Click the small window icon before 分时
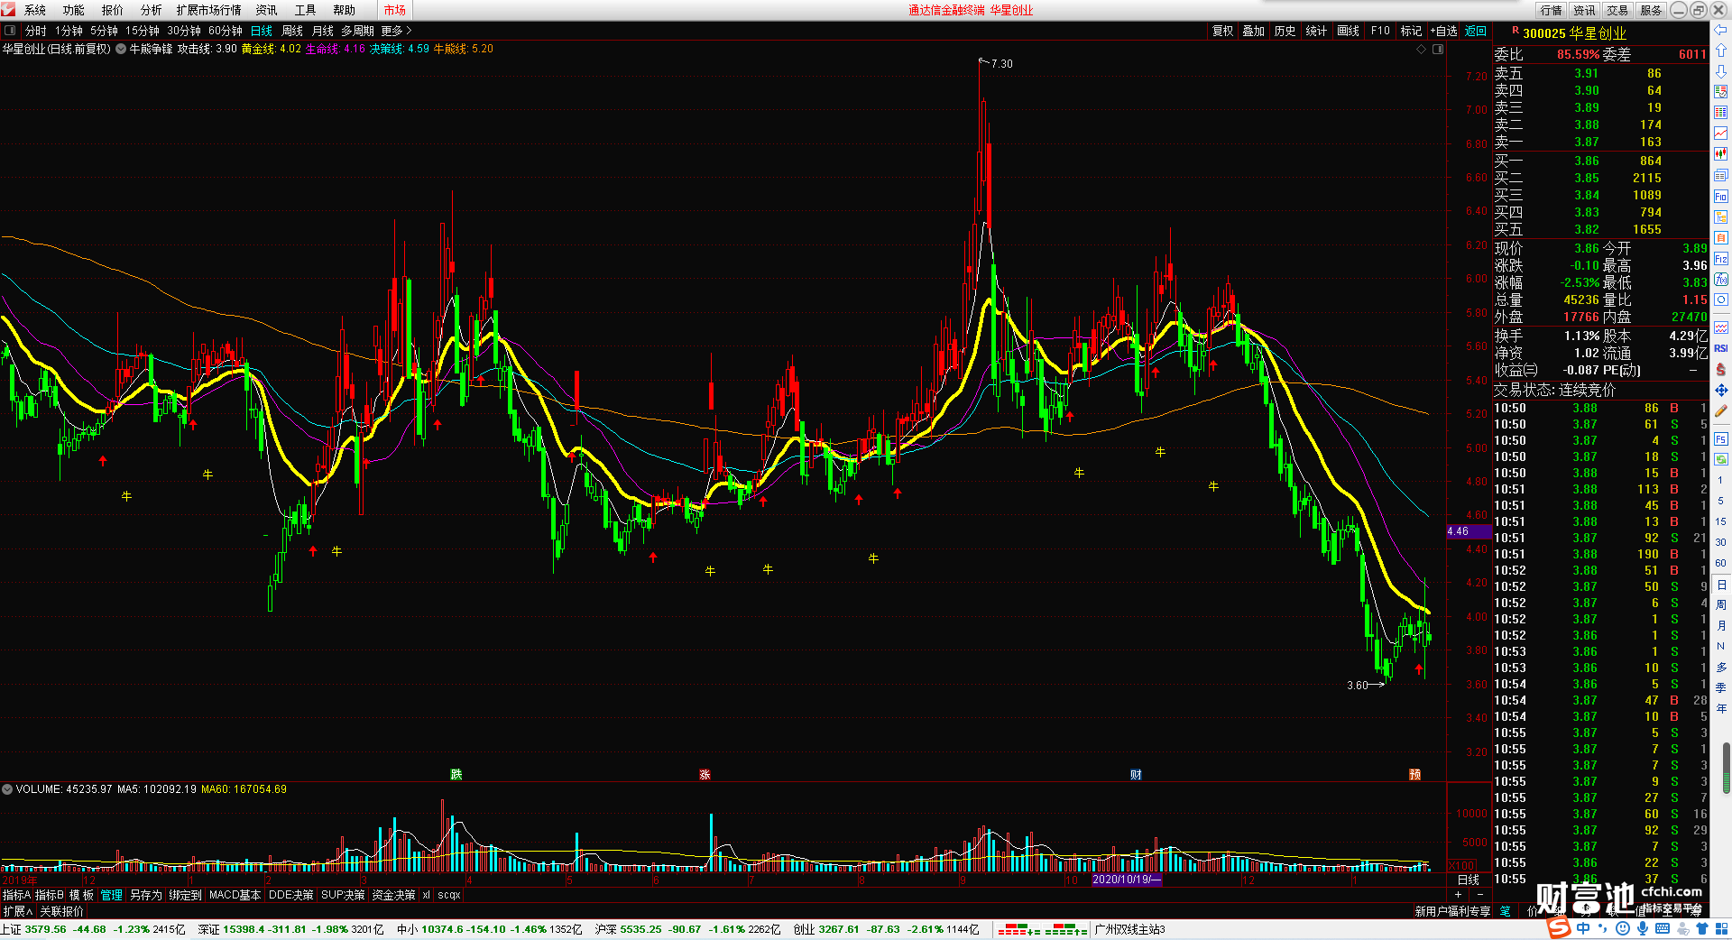The width and height of the screenshot is (1732, 940). [10, 31]
